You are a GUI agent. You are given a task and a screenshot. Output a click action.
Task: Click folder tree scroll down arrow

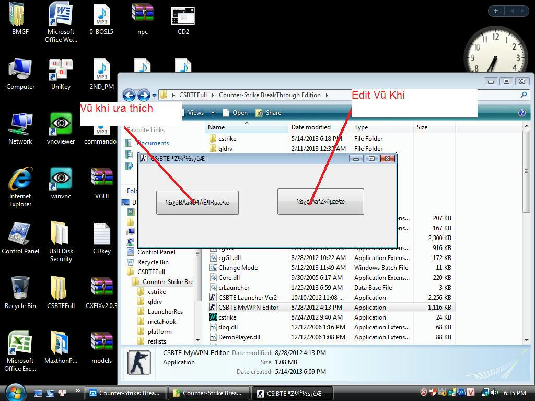198,340
